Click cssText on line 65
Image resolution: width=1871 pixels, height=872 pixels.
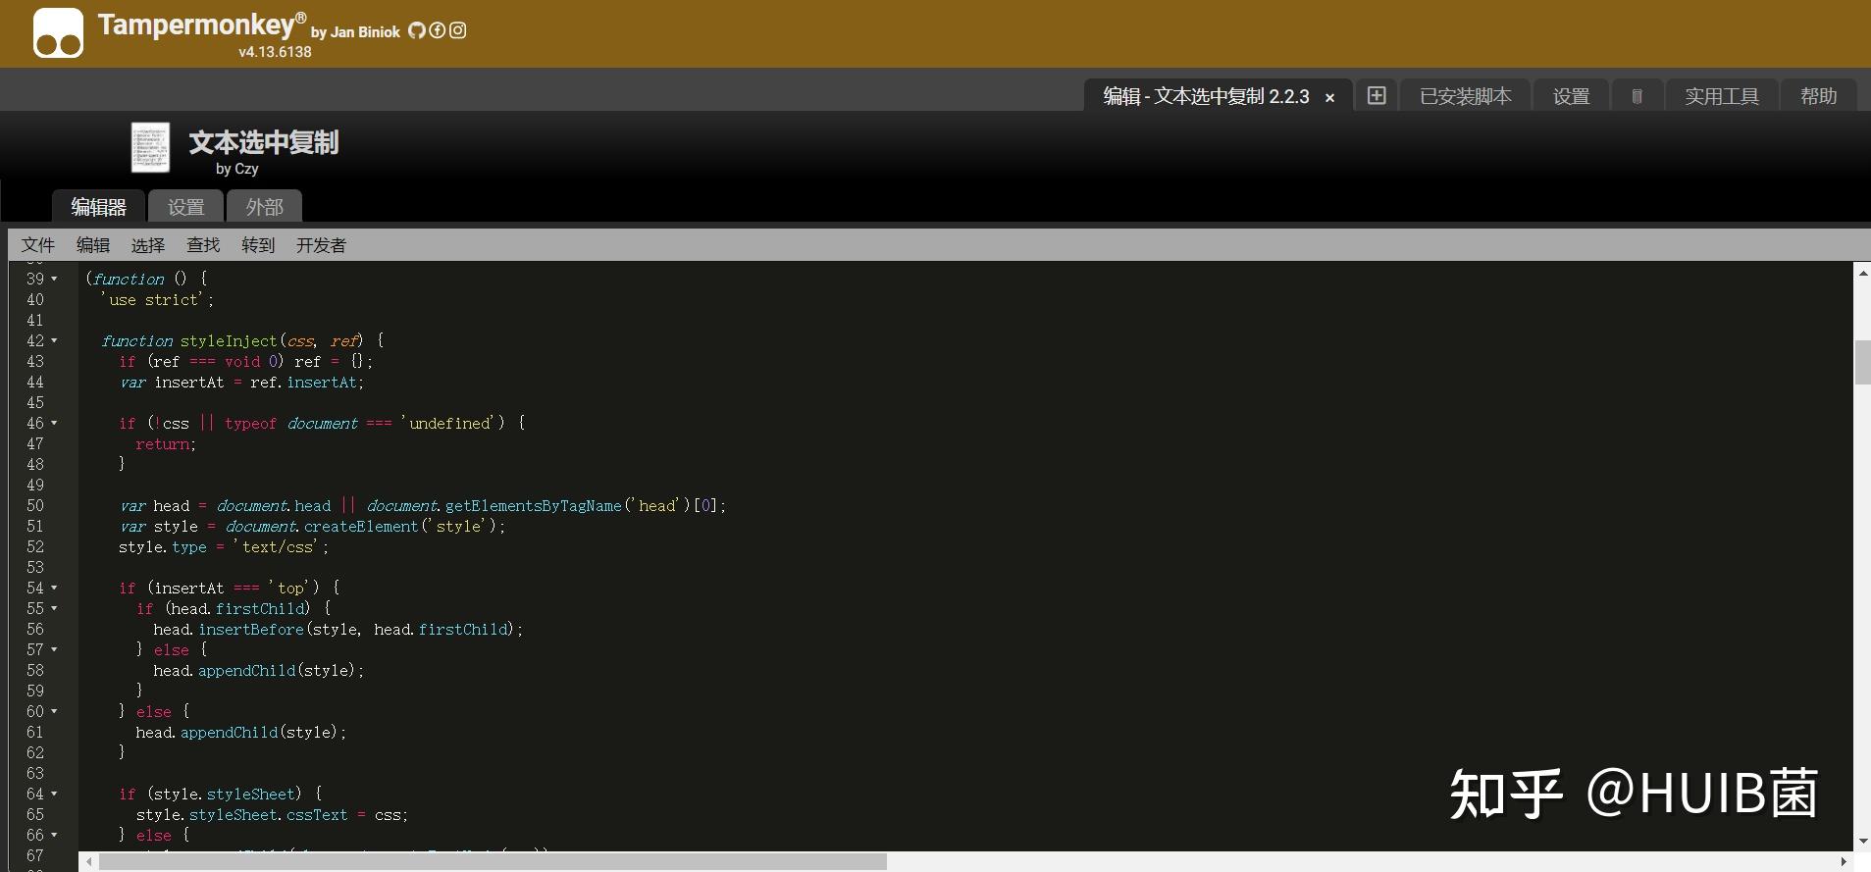pos(316,814)
